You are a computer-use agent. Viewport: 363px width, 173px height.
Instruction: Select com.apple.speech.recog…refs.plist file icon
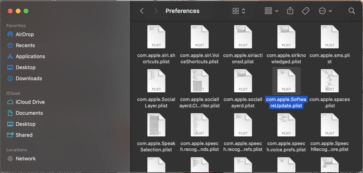click(x=243, y=125)
